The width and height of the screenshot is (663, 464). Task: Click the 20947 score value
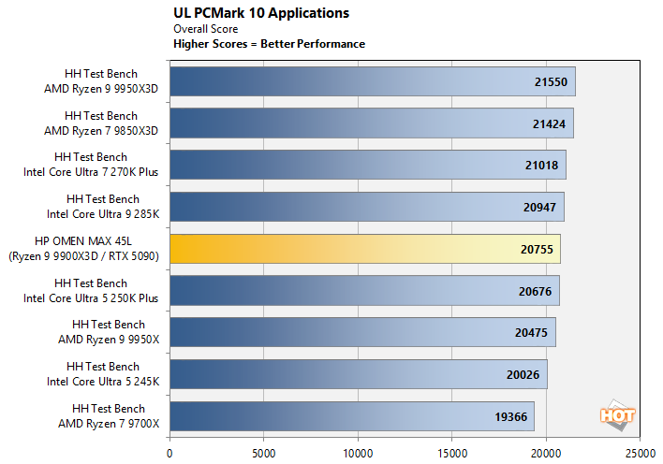pyautogui.click(x=539, y=207)
